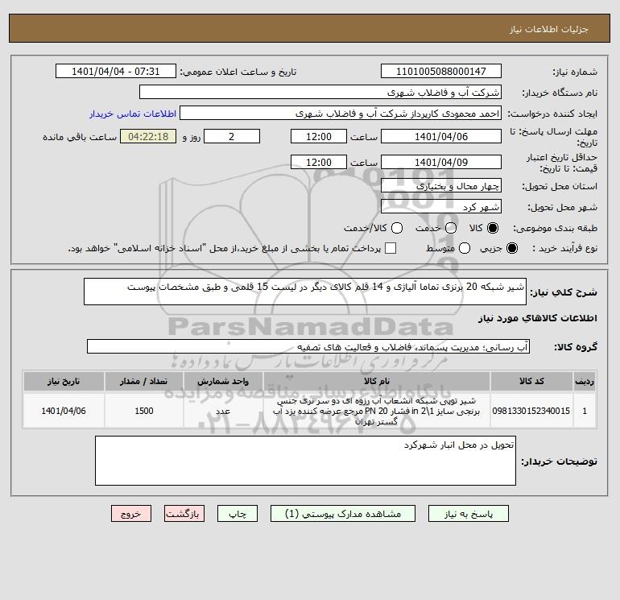Click the buyer organization name field
This screenshot has width=620, height=600.
[x=320, y=93]
